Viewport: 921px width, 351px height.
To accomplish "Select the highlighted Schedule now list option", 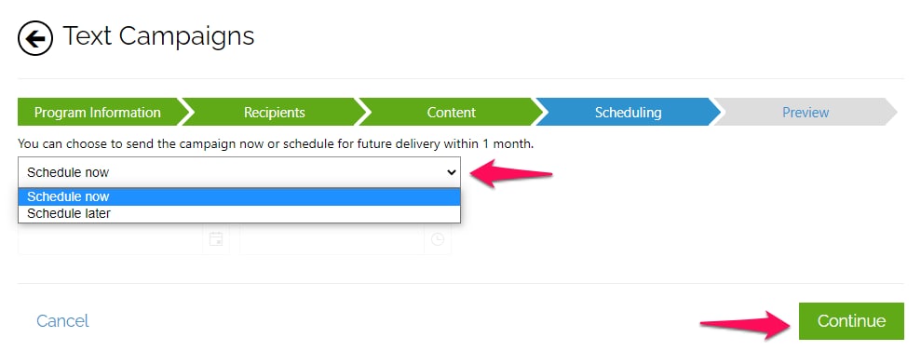I will point(239,196).
